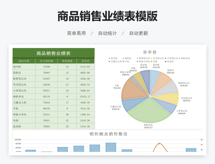Image resolution: width=215 pixels, height=164 pixels.
Task: Select the 商品名称 column header
Action: [24, 61]
